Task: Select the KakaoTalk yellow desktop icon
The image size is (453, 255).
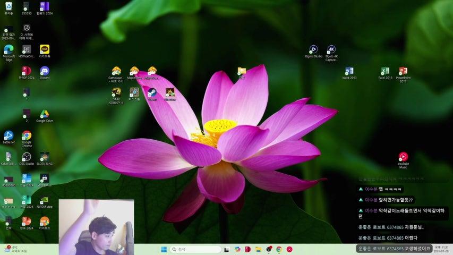Action: click(x=45, y=49)
